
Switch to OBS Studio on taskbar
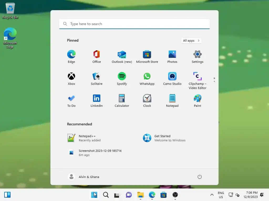click(x=175, y=195)
